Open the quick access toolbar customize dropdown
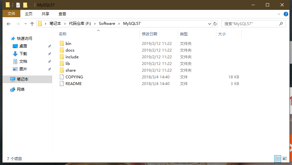The height and width of the screenshot is (165, 292). coord(31,5)
